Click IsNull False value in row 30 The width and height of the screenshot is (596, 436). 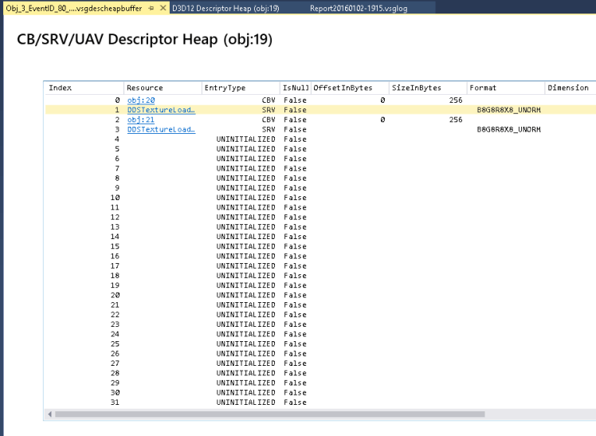(x=295, y=393)
